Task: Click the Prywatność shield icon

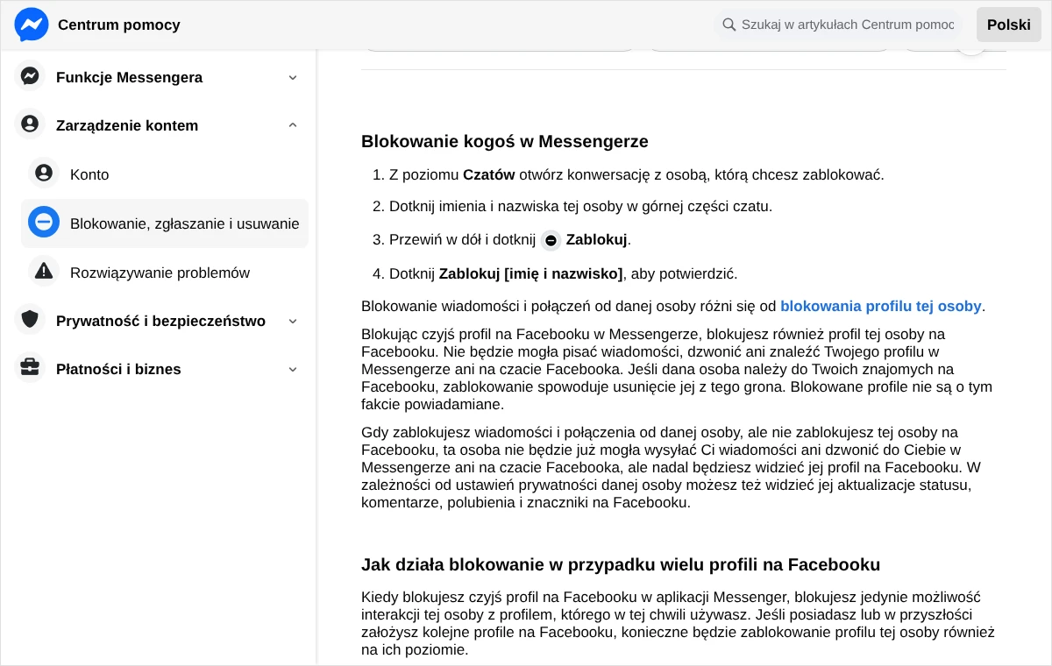Action: point(30,320)
